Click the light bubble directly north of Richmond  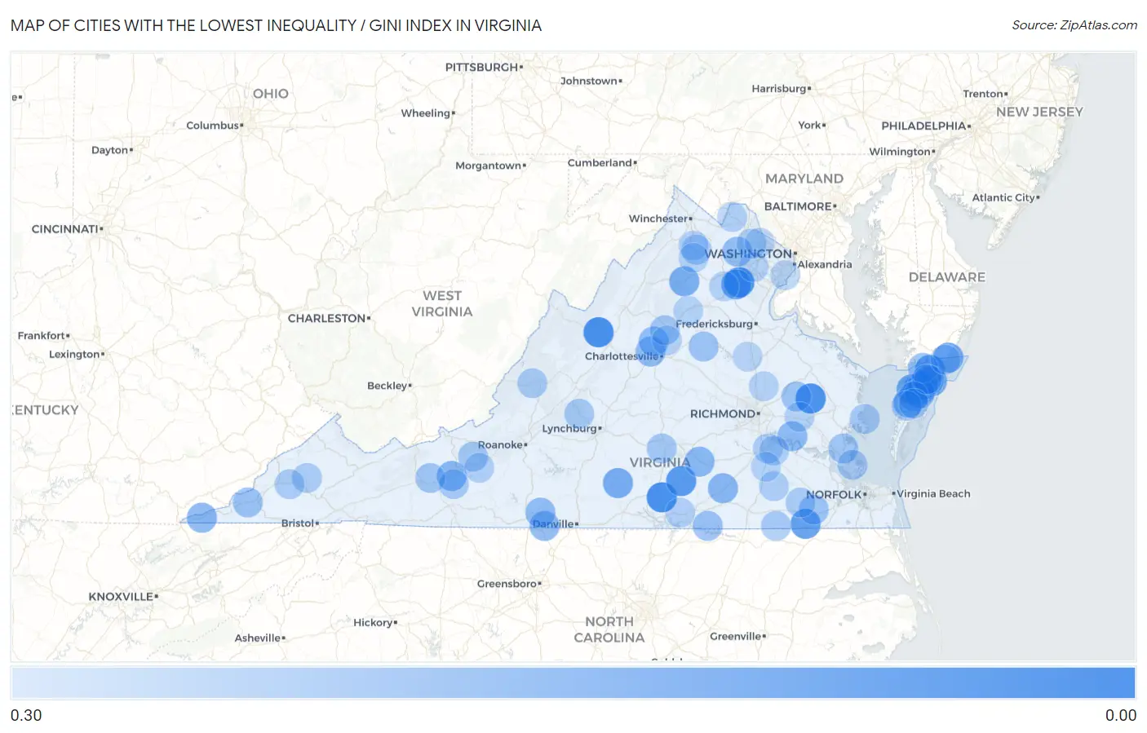point(764,386)
